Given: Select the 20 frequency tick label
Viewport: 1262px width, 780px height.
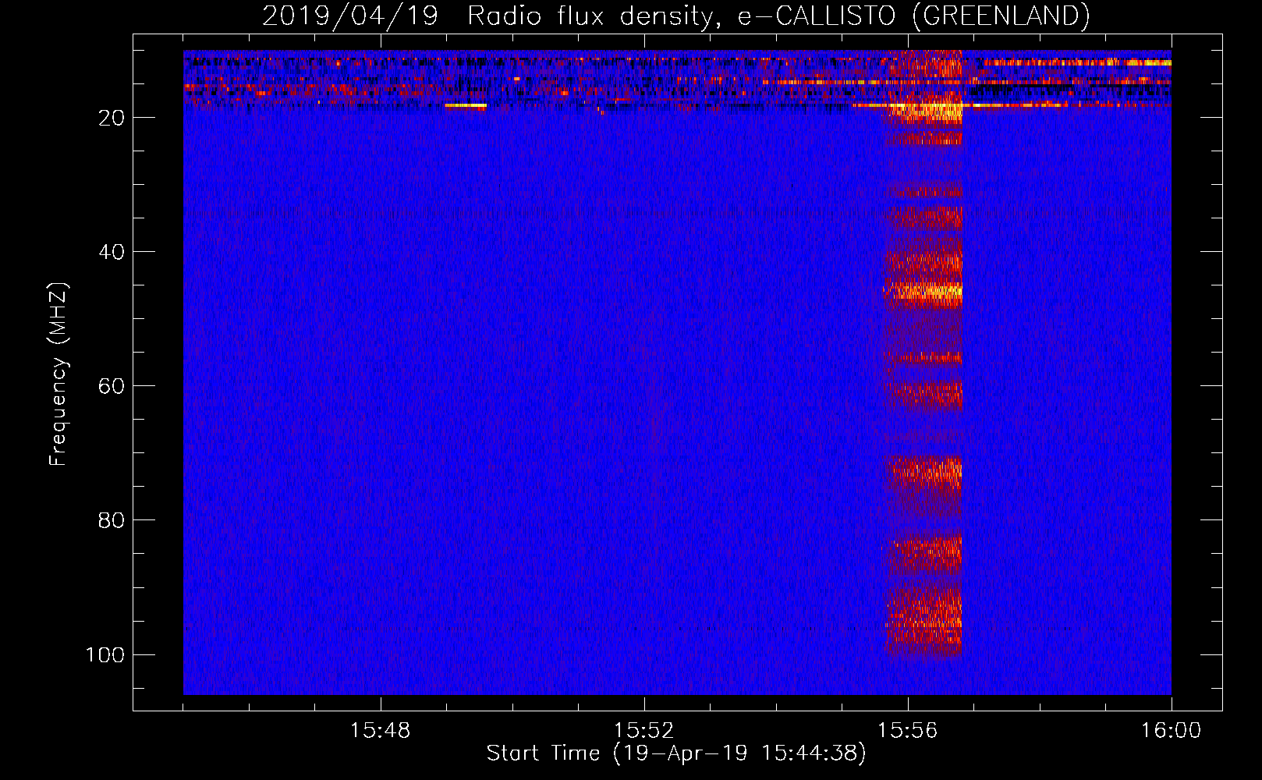Looking at the screenshot, I should (112, 118).
